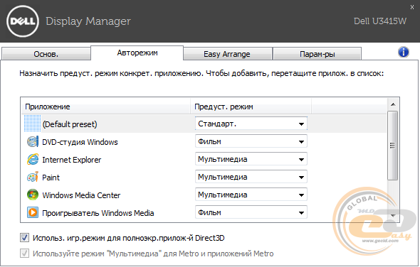Switch to the Основ. tab
The width and height of the screenshot is (420, 267).
(x=46, y=54)
